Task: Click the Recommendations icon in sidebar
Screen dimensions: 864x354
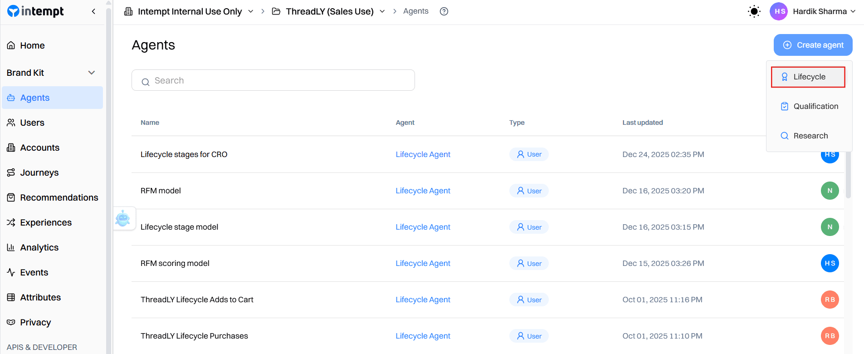Action: click(x=11, y=197)
